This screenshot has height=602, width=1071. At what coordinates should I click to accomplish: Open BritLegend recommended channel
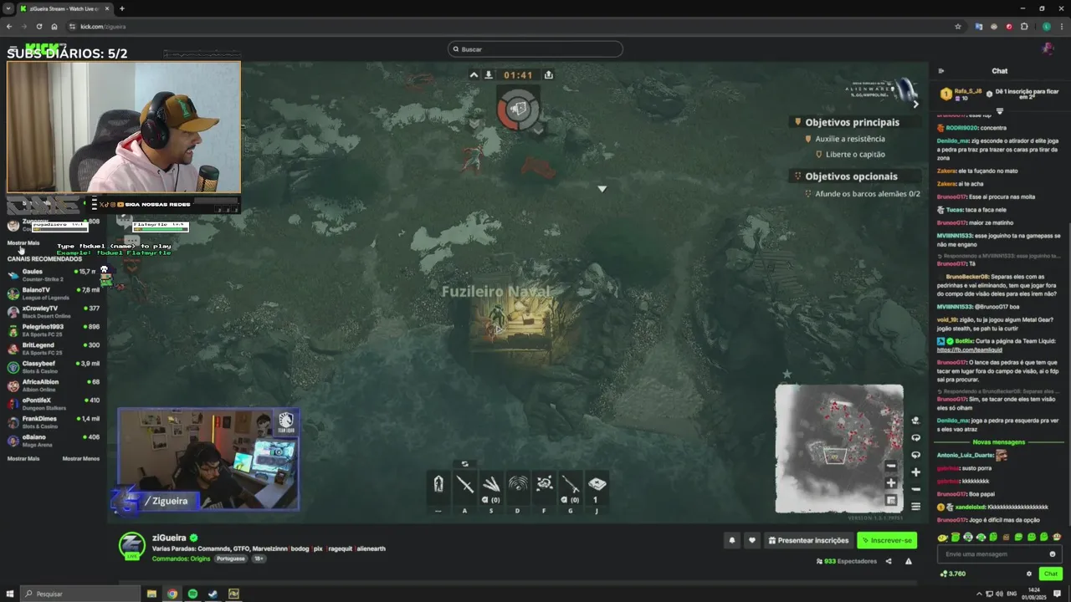(x=54, y=348)
